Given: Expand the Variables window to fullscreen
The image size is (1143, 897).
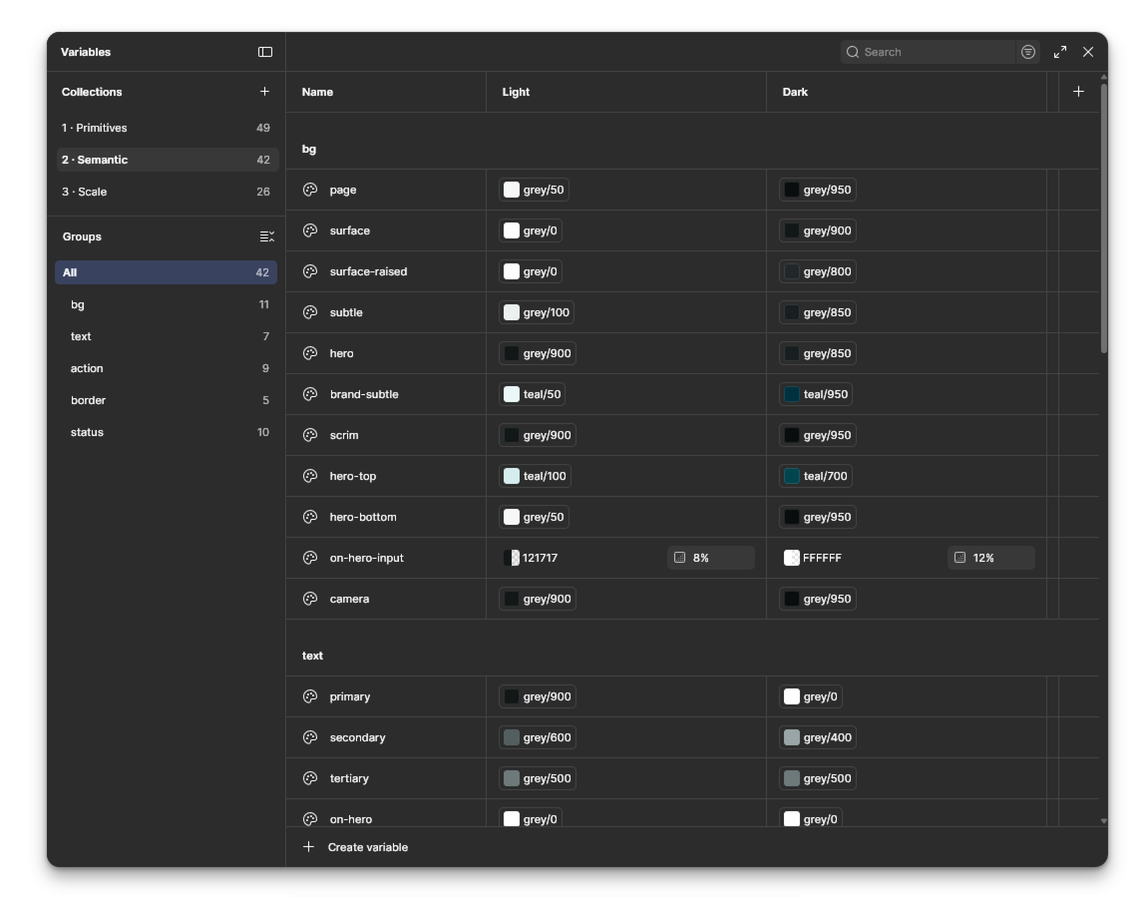Looking at the screenshot, I should point(1060,52).
